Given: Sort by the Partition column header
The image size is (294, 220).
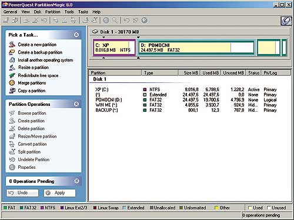Looking at the screenshot, I should [116, 73].
